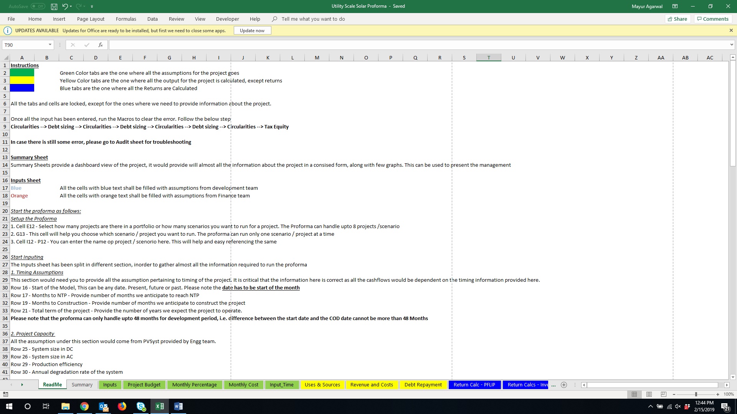The width and height of the screenshot is (737, 414).
Task: Click the formula bar Cancel icon
Action: pyautogui.click(x=73, y=45)
